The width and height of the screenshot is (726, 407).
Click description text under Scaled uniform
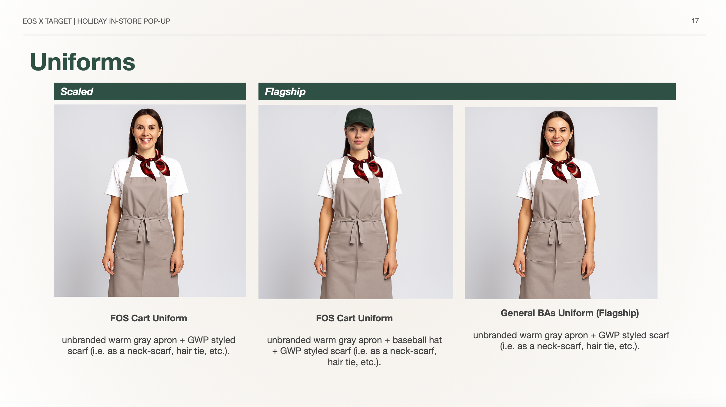click(148, 346)
